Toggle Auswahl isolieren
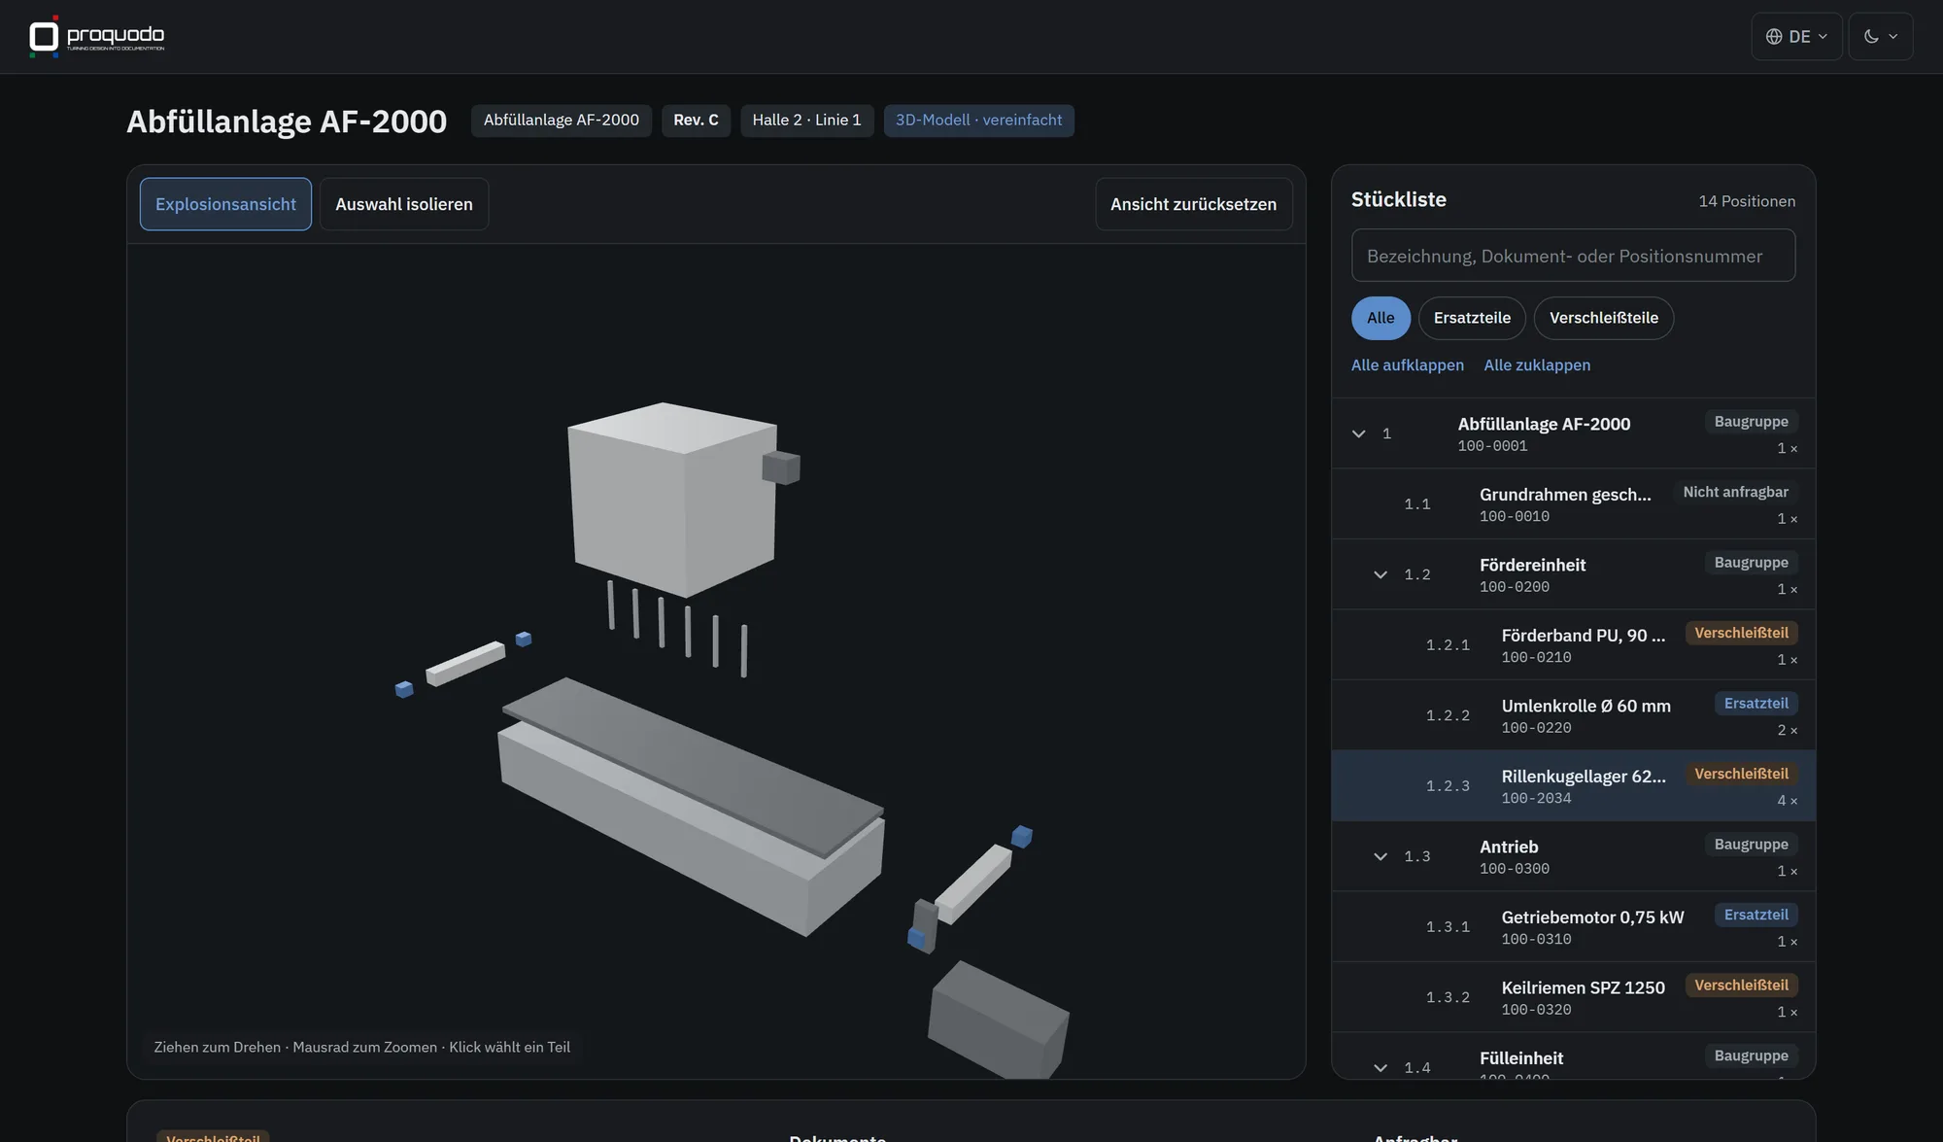 (x=404, y=204)
